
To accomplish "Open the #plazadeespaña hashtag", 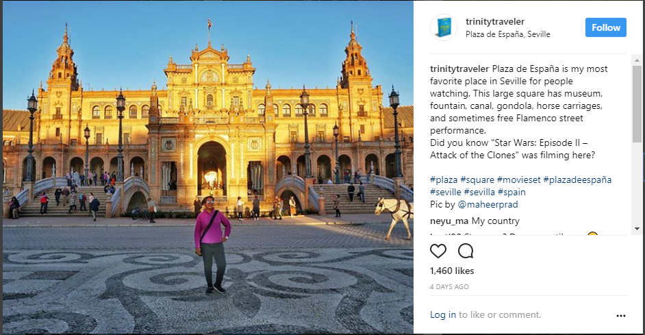I will (577, 179).
